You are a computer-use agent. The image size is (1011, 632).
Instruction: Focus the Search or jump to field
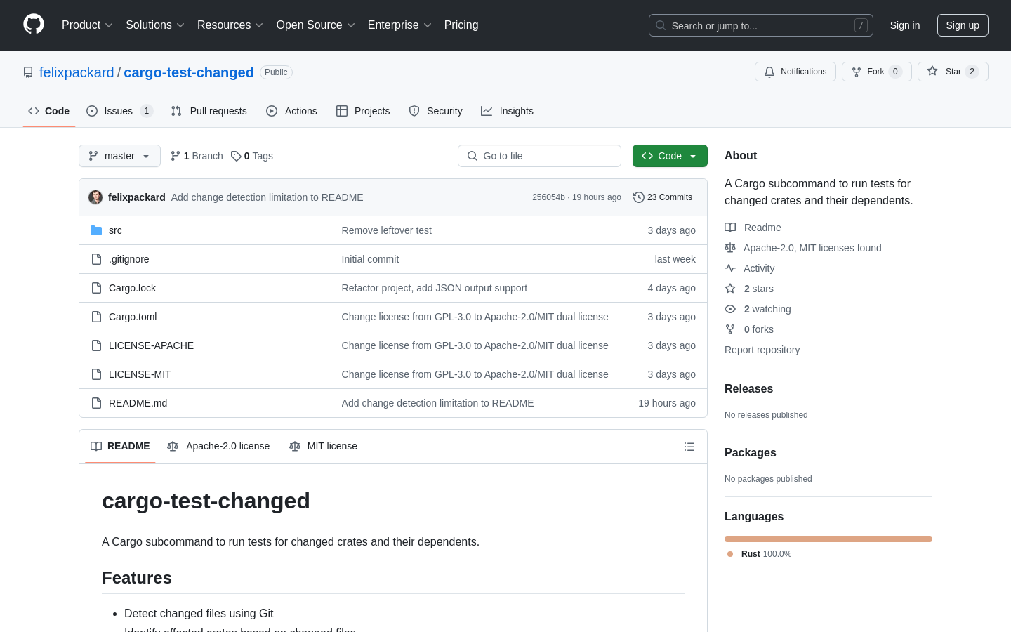pos(761,25)
